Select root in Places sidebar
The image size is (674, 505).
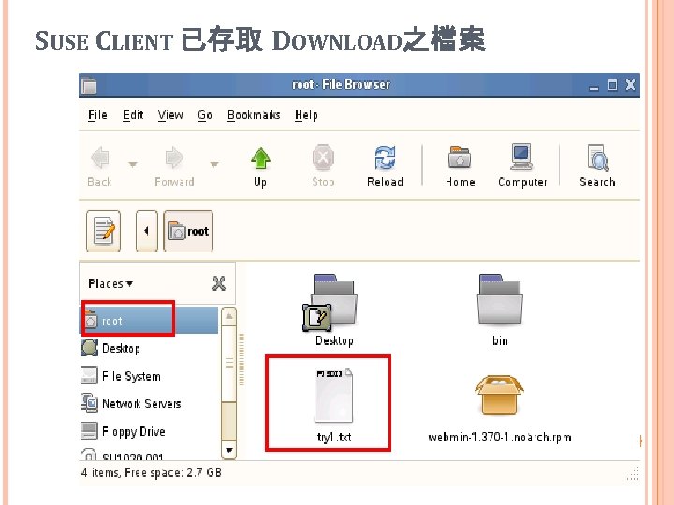149,321
